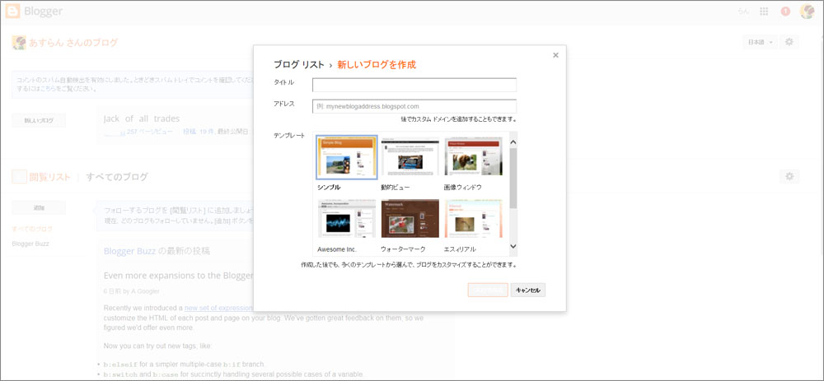
Task: Click the ブログ リスト breadcrumb
Action: click(x=298, y=65)
